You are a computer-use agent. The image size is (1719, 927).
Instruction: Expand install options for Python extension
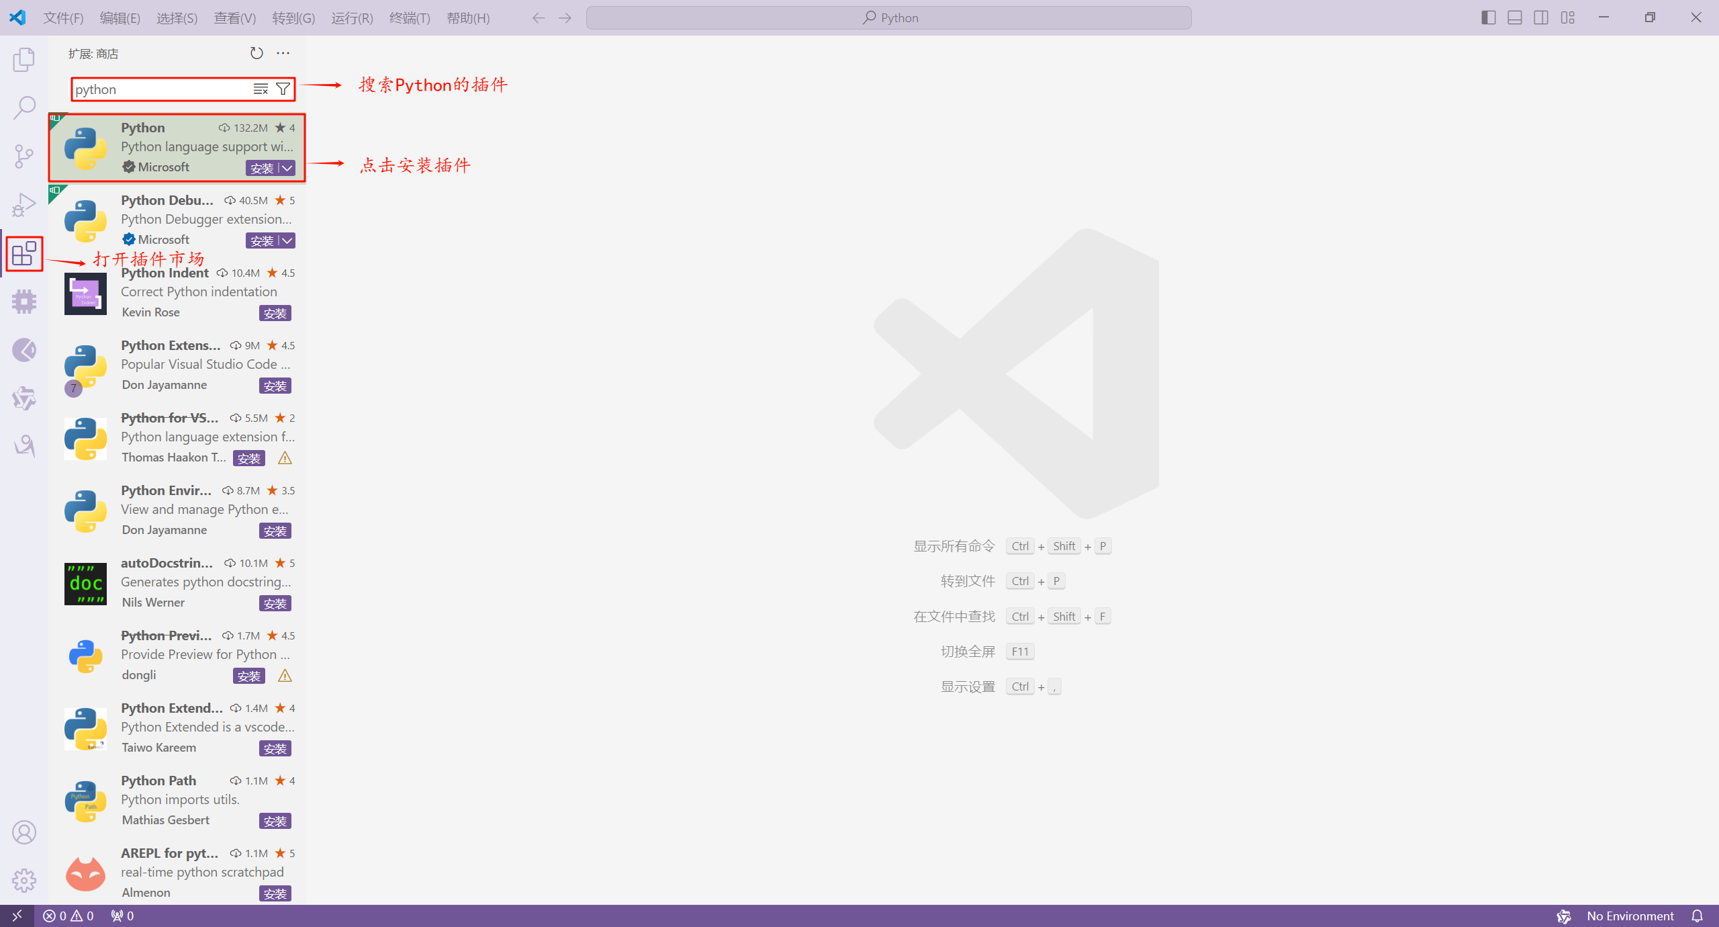coord(287,168)
